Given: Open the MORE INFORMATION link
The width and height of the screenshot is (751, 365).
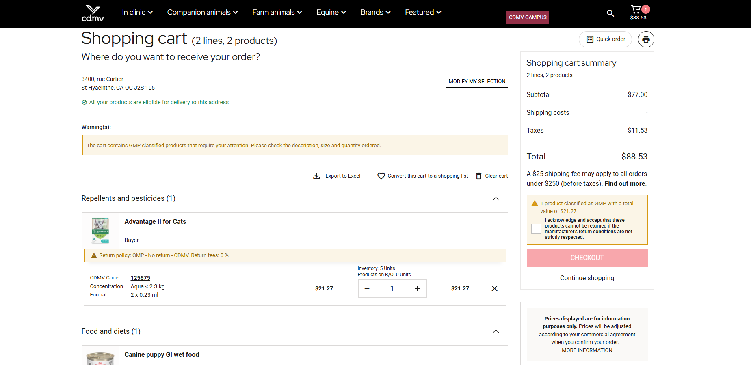Looking at the screenshot, I should point(587,350).
